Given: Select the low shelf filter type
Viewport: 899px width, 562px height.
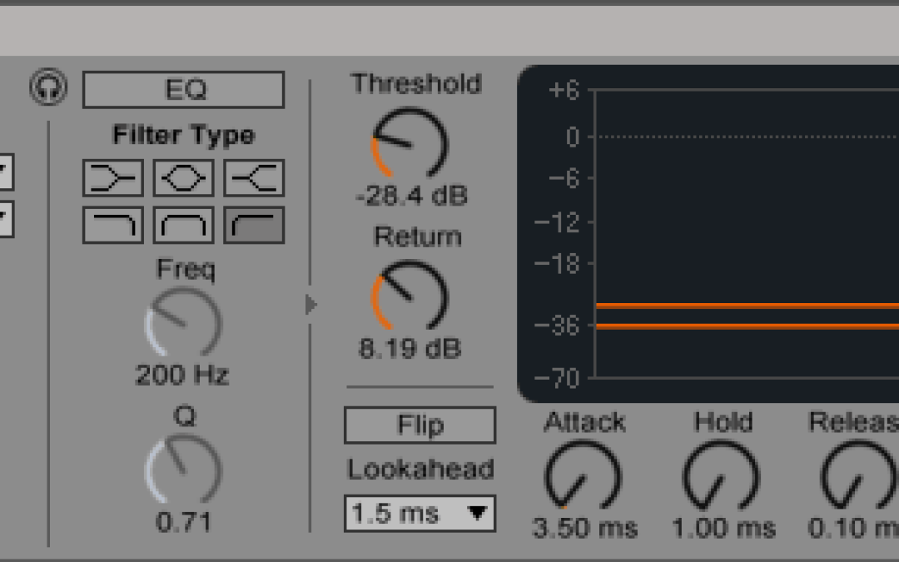Looking at the screenshot, I should click(113, 178).
